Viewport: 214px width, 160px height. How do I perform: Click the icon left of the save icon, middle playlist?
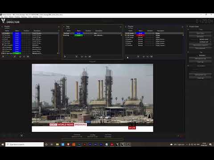point(86,56)
